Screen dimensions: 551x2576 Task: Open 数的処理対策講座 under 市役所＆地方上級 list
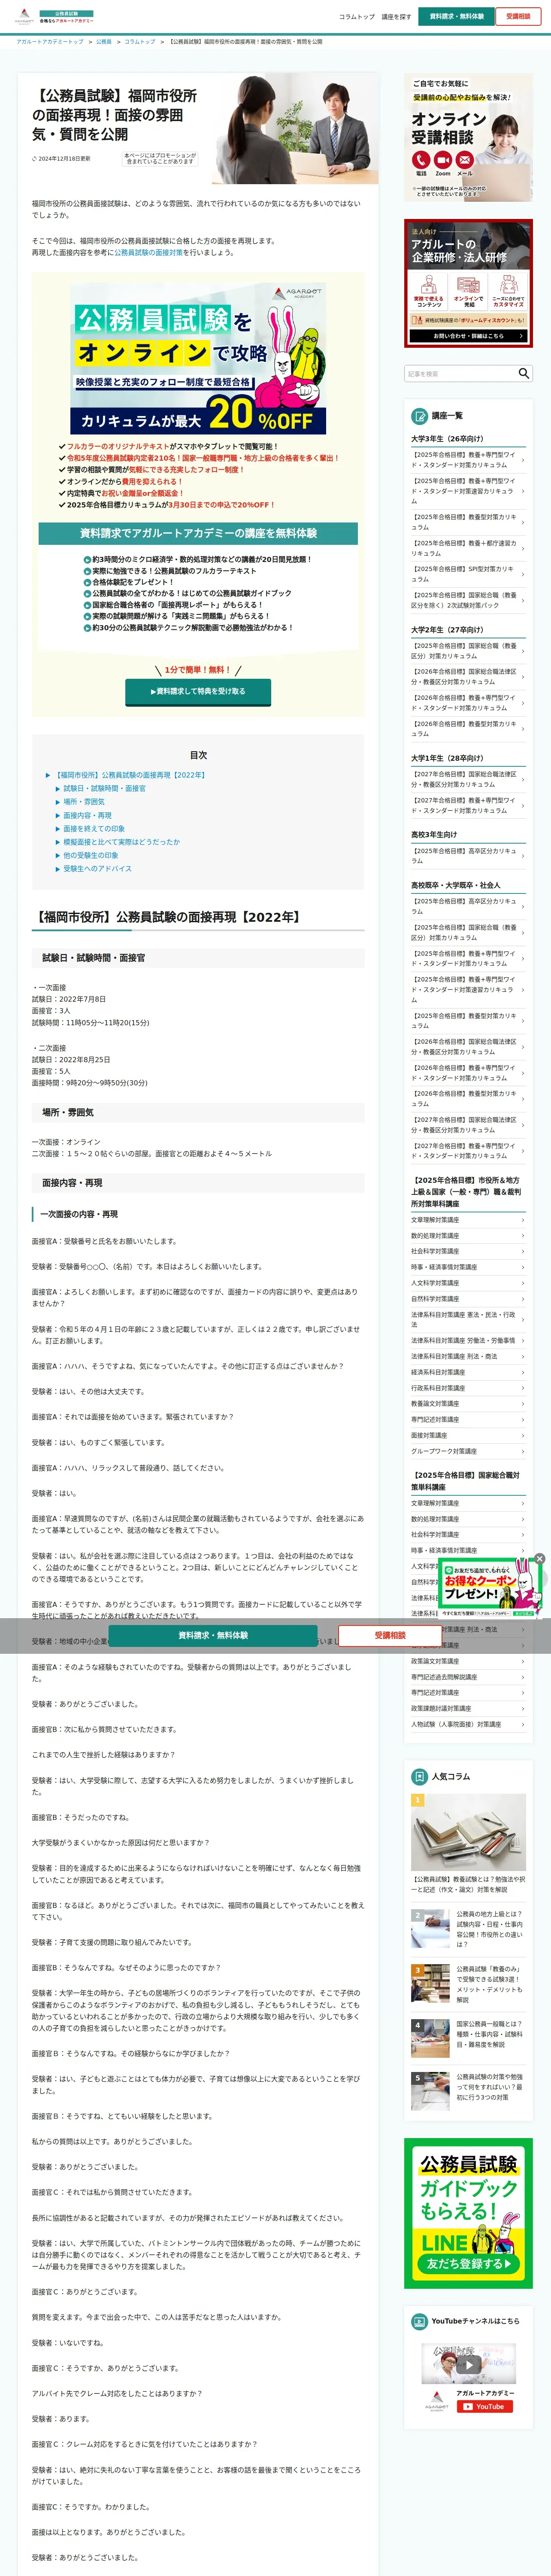[x=468, y=1235]
